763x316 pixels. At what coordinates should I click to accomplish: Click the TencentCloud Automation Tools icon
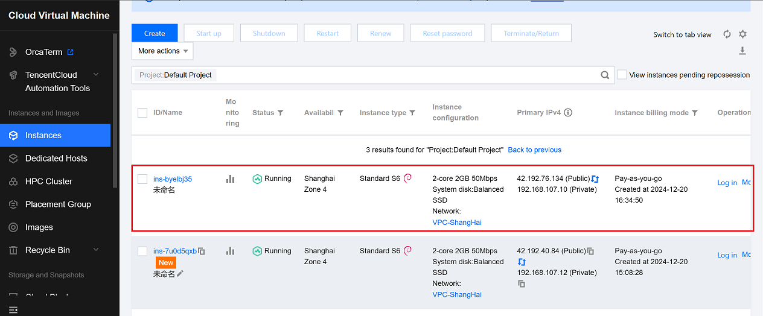coord(13,75)
